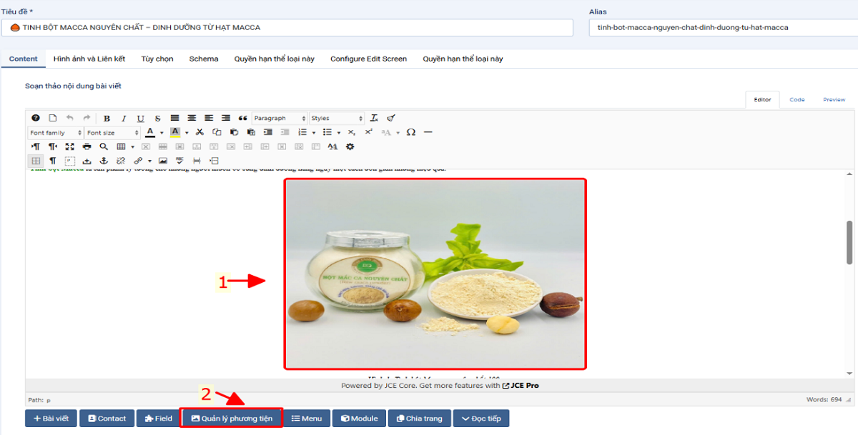Insert a special character (Omega icon)
This screenshot has width=858, height=435.
click(410, 133)
